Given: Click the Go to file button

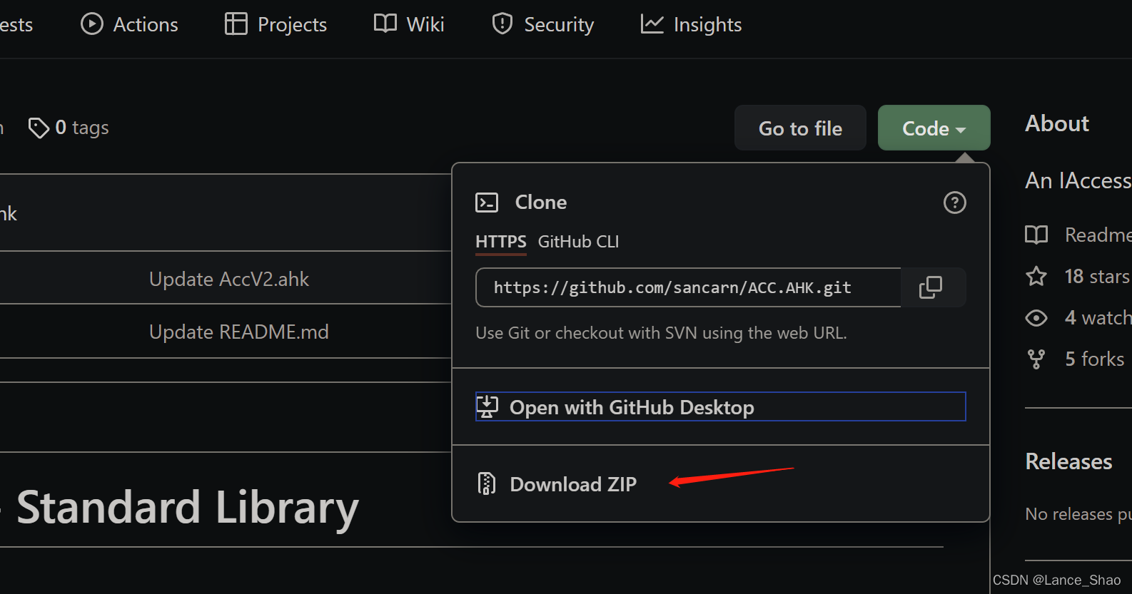Looking at the screenshot, I should tap(800, 128).
